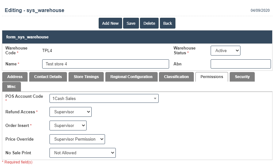Image resolution: width=276 pixels, height=166 pixels.
Task: Open the No Sale Print dropdown
Action: pos(82,153)
